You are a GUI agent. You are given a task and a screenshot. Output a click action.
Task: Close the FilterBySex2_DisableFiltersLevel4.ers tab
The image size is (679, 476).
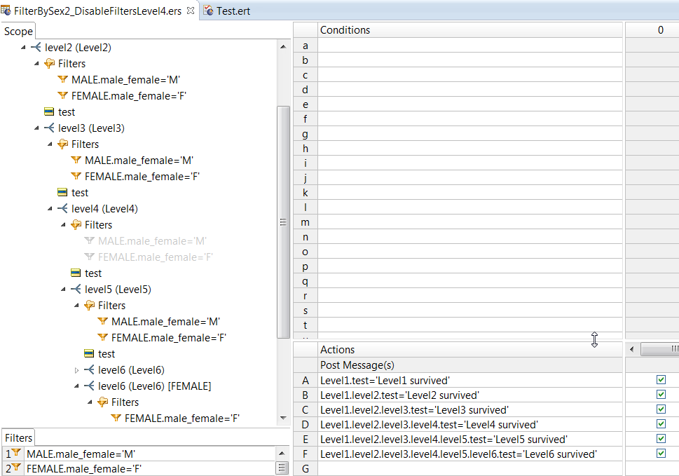tap(191, 11)
